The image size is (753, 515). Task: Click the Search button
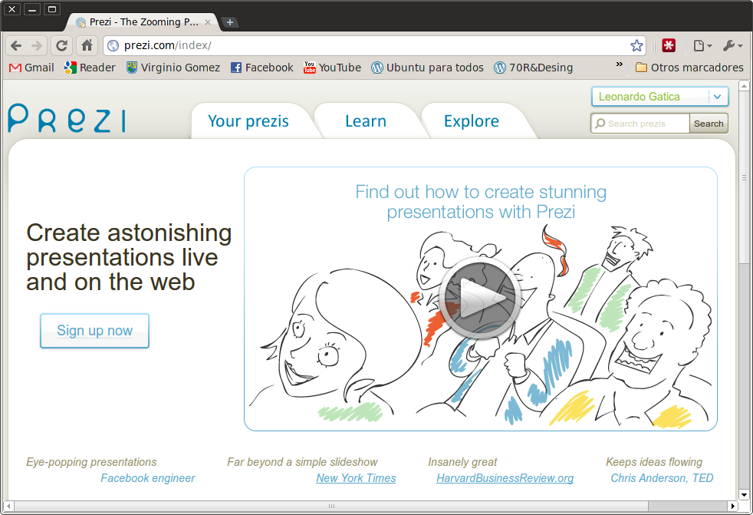[x=709, y=124]
